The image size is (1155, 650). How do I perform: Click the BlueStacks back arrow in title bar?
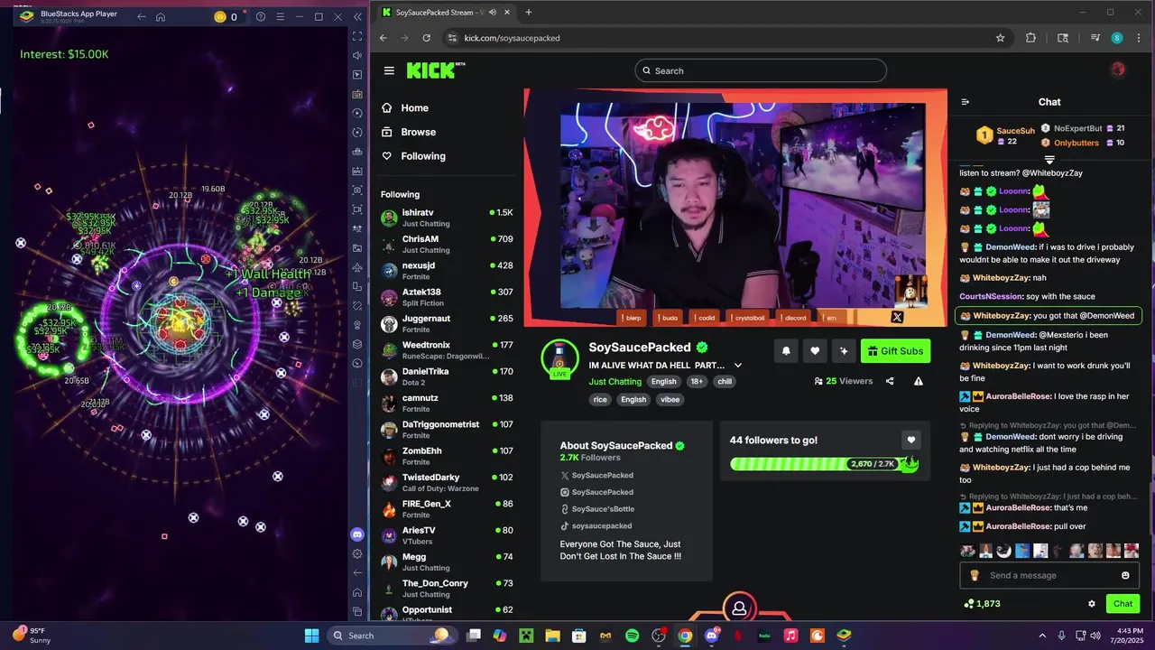(141, 16)
